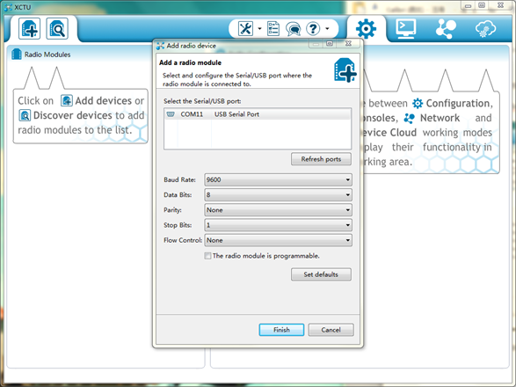Switch to Configuration working mode gear

[366, 29]
